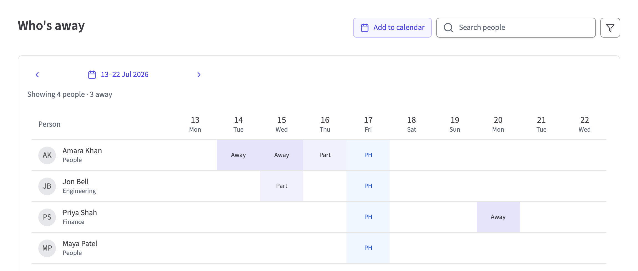Select the JB avatar for Jon Bell
638x271 pixels.
pyautogui.click(x=47, y=186)
